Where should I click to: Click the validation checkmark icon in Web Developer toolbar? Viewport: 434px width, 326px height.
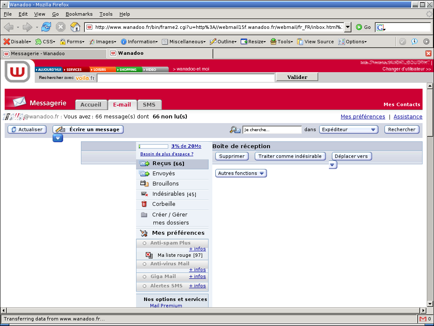click(x=403, y=42)
